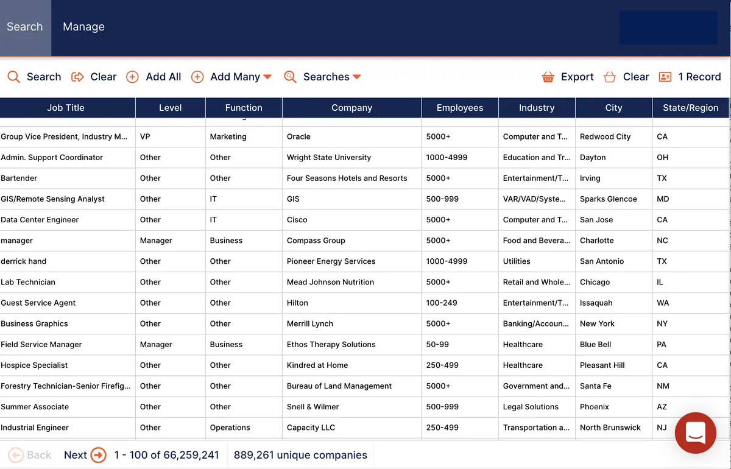Select the Pioneer Energy Services cell

click(352, 261)
